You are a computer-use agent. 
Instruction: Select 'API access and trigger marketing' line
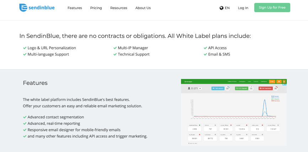click(x=87, y=136)
